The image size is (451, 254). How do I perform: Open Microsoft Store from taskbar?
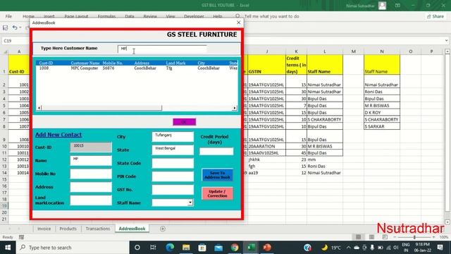click(x=202, y=248)
